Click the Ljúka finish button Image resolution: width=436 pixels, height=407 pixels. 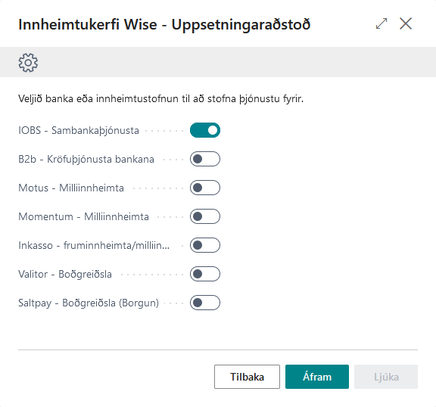386,377
